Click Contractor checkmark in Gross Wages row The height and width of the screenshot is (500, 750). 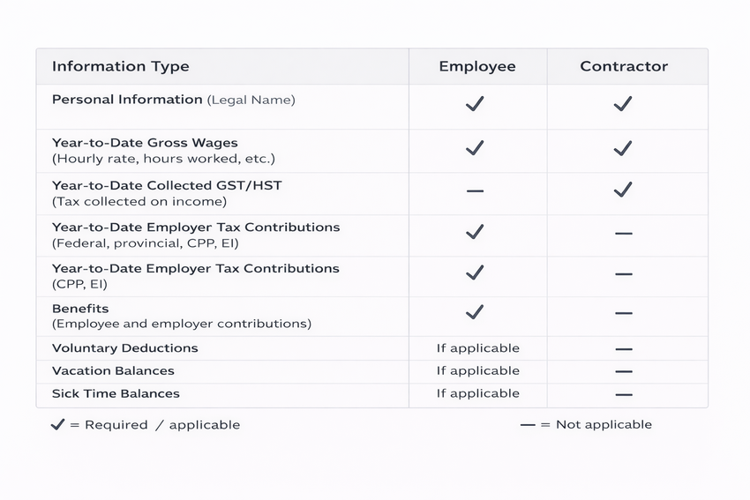click(623, 148)
